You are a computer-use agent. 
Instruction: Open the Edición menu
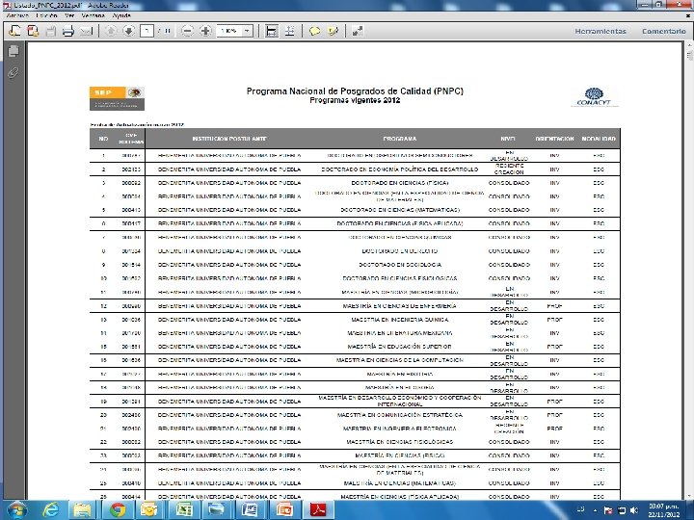point(46,15)
